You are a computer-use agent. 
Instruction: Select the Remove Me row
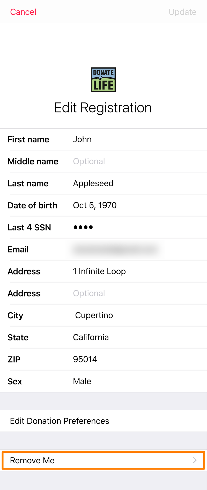(103, 460)
